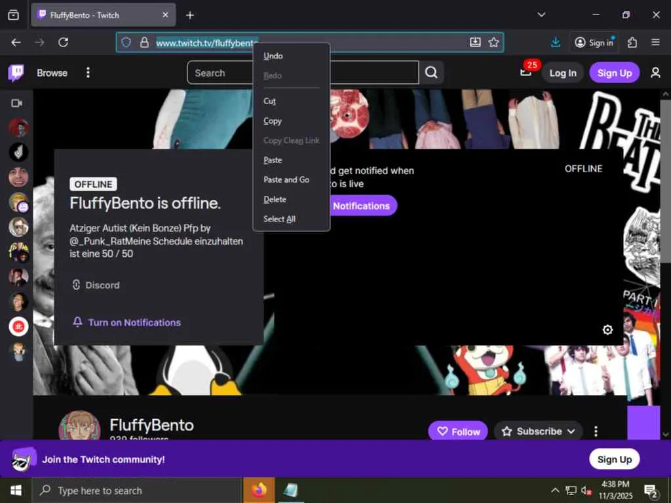Click the camera icon atop the channels sidebar

pos(16,103)
